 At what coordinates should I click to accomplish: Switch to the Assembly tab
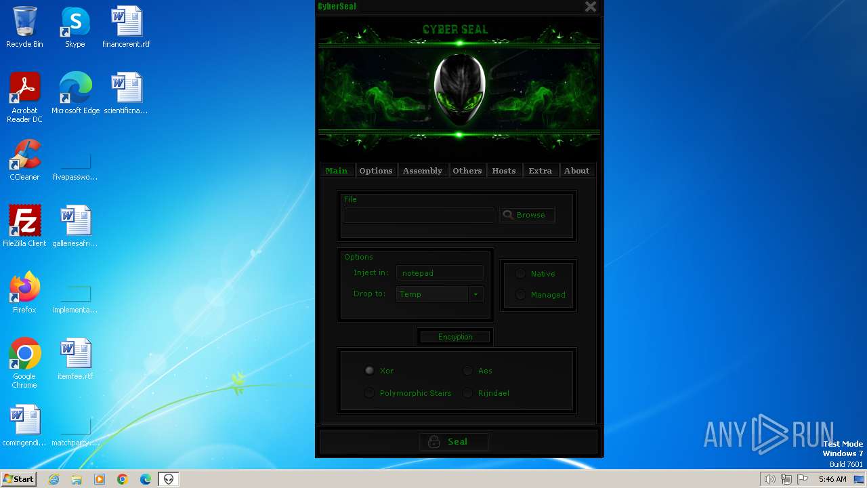click(423, 171)
